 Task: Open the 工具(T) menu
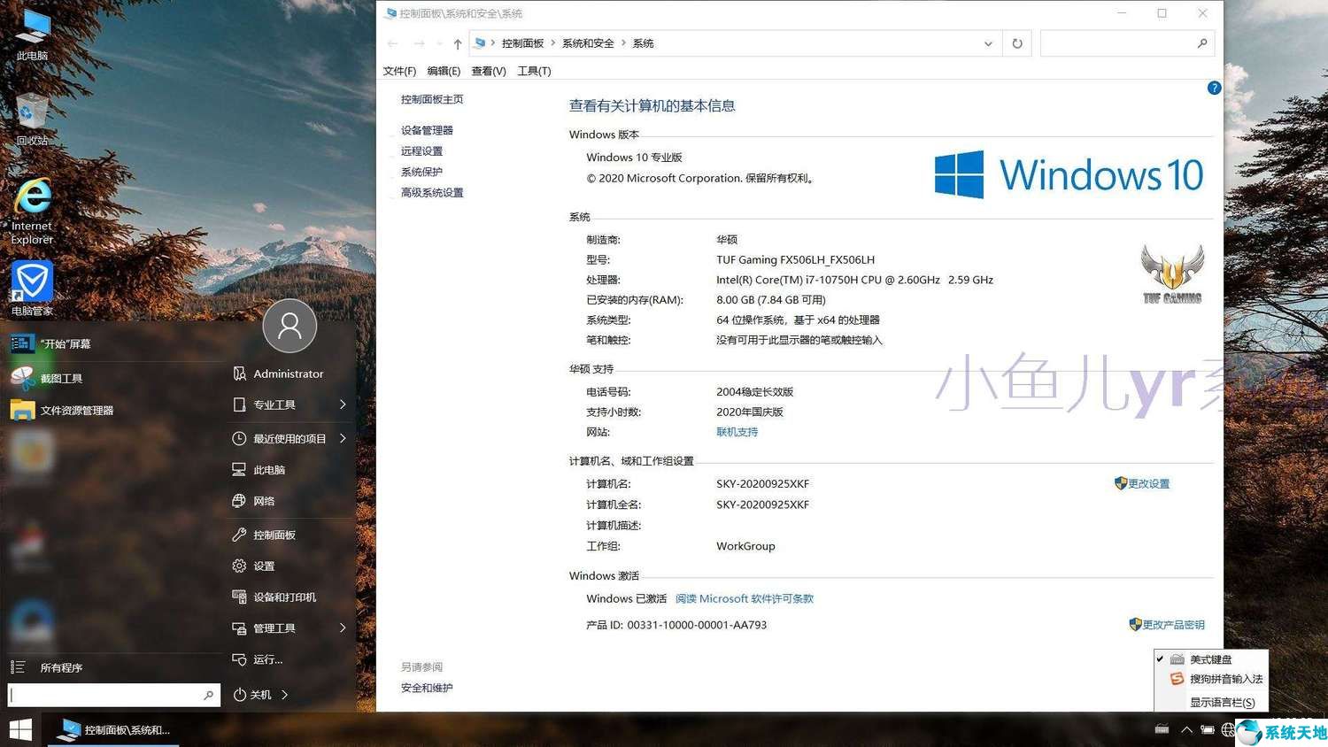[534, 71]
